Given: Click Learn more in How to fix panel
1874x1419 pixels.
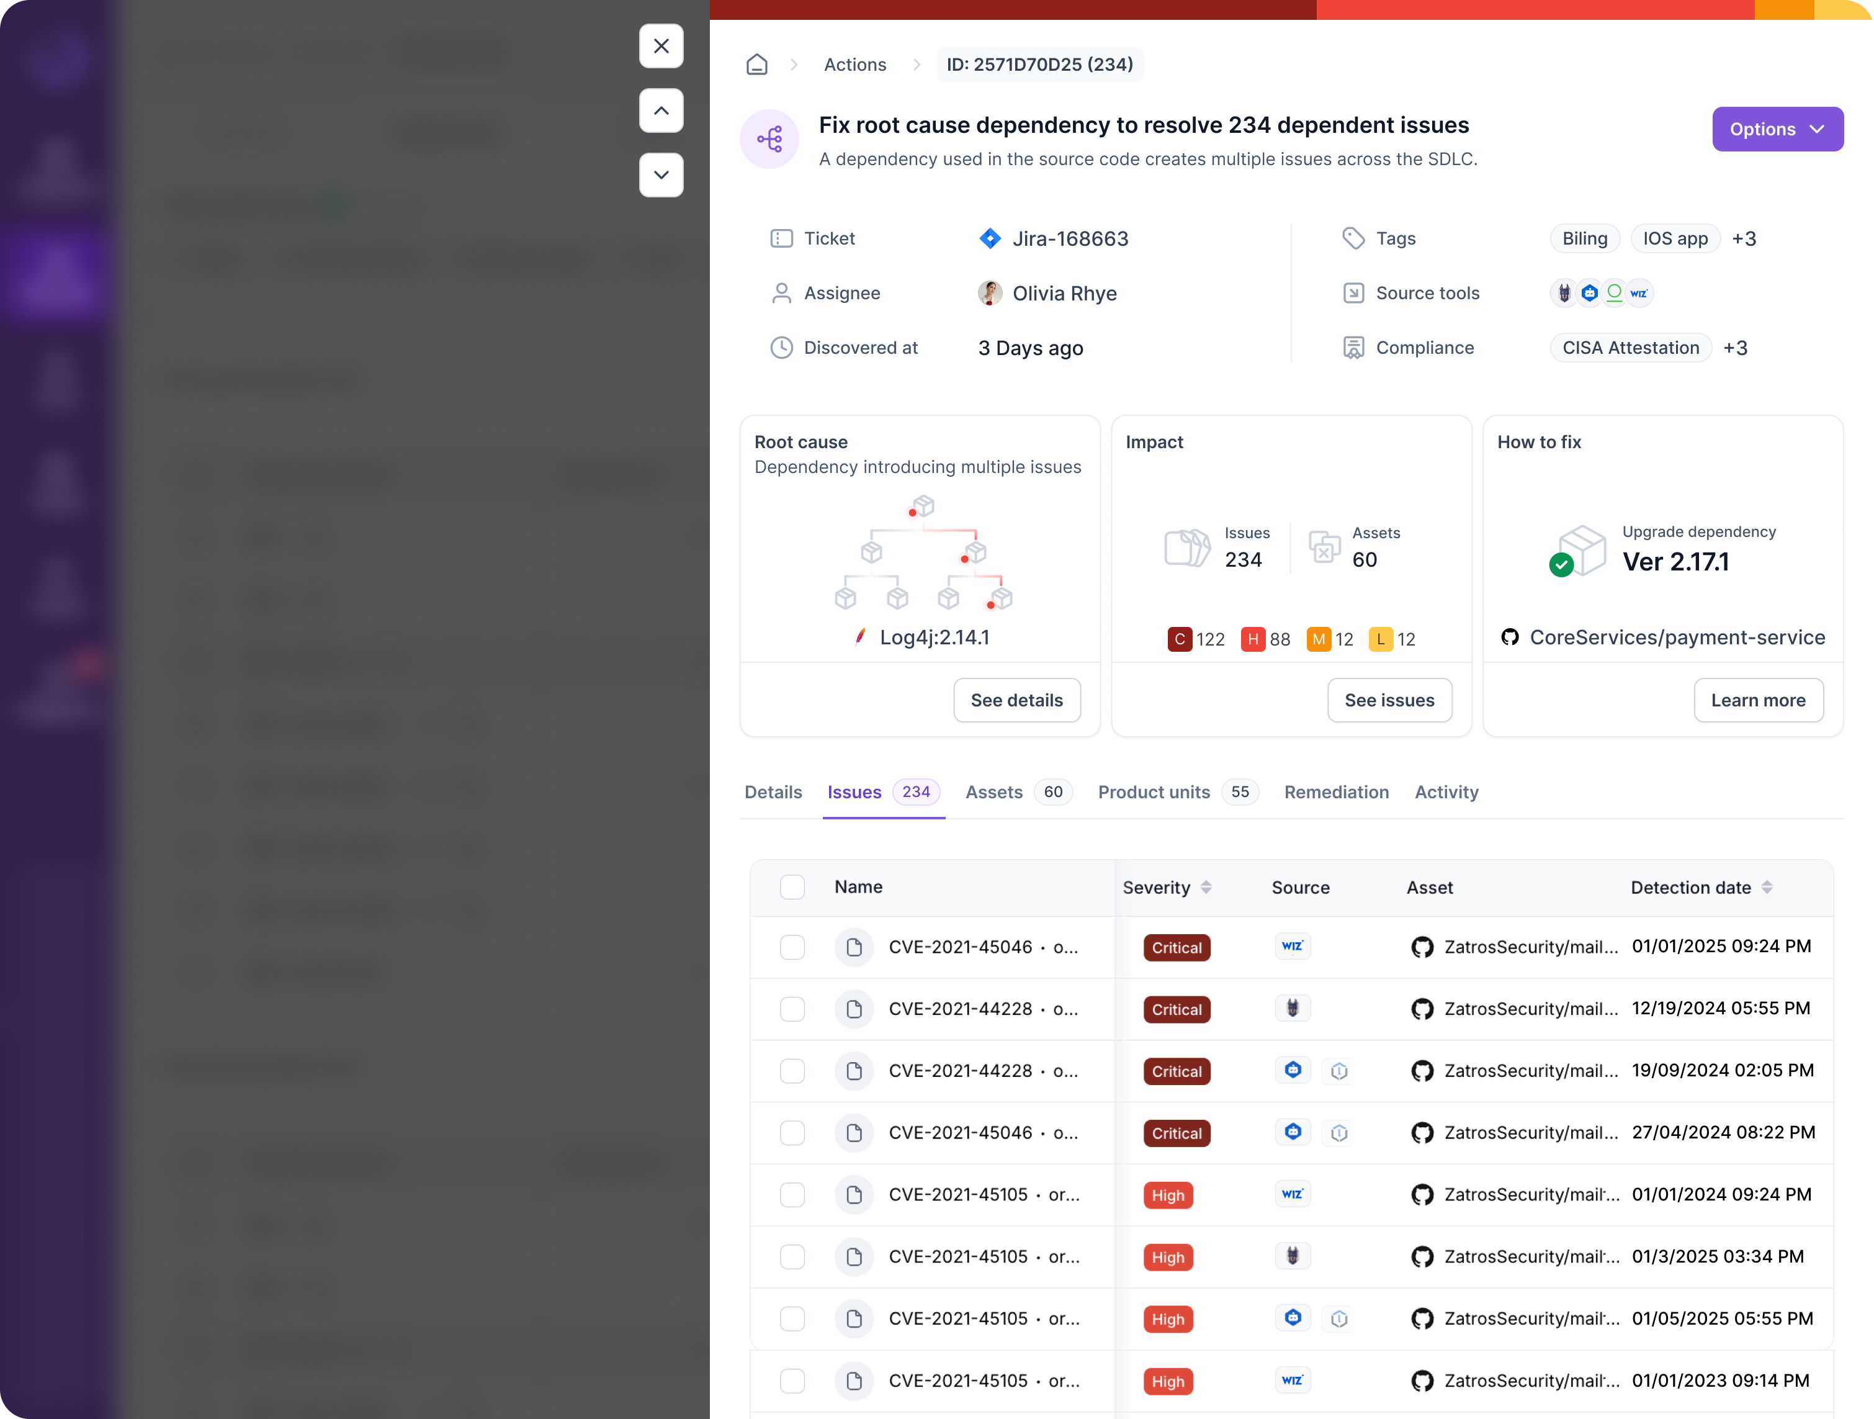Looking at the screenshot, I should (1758, 699).
